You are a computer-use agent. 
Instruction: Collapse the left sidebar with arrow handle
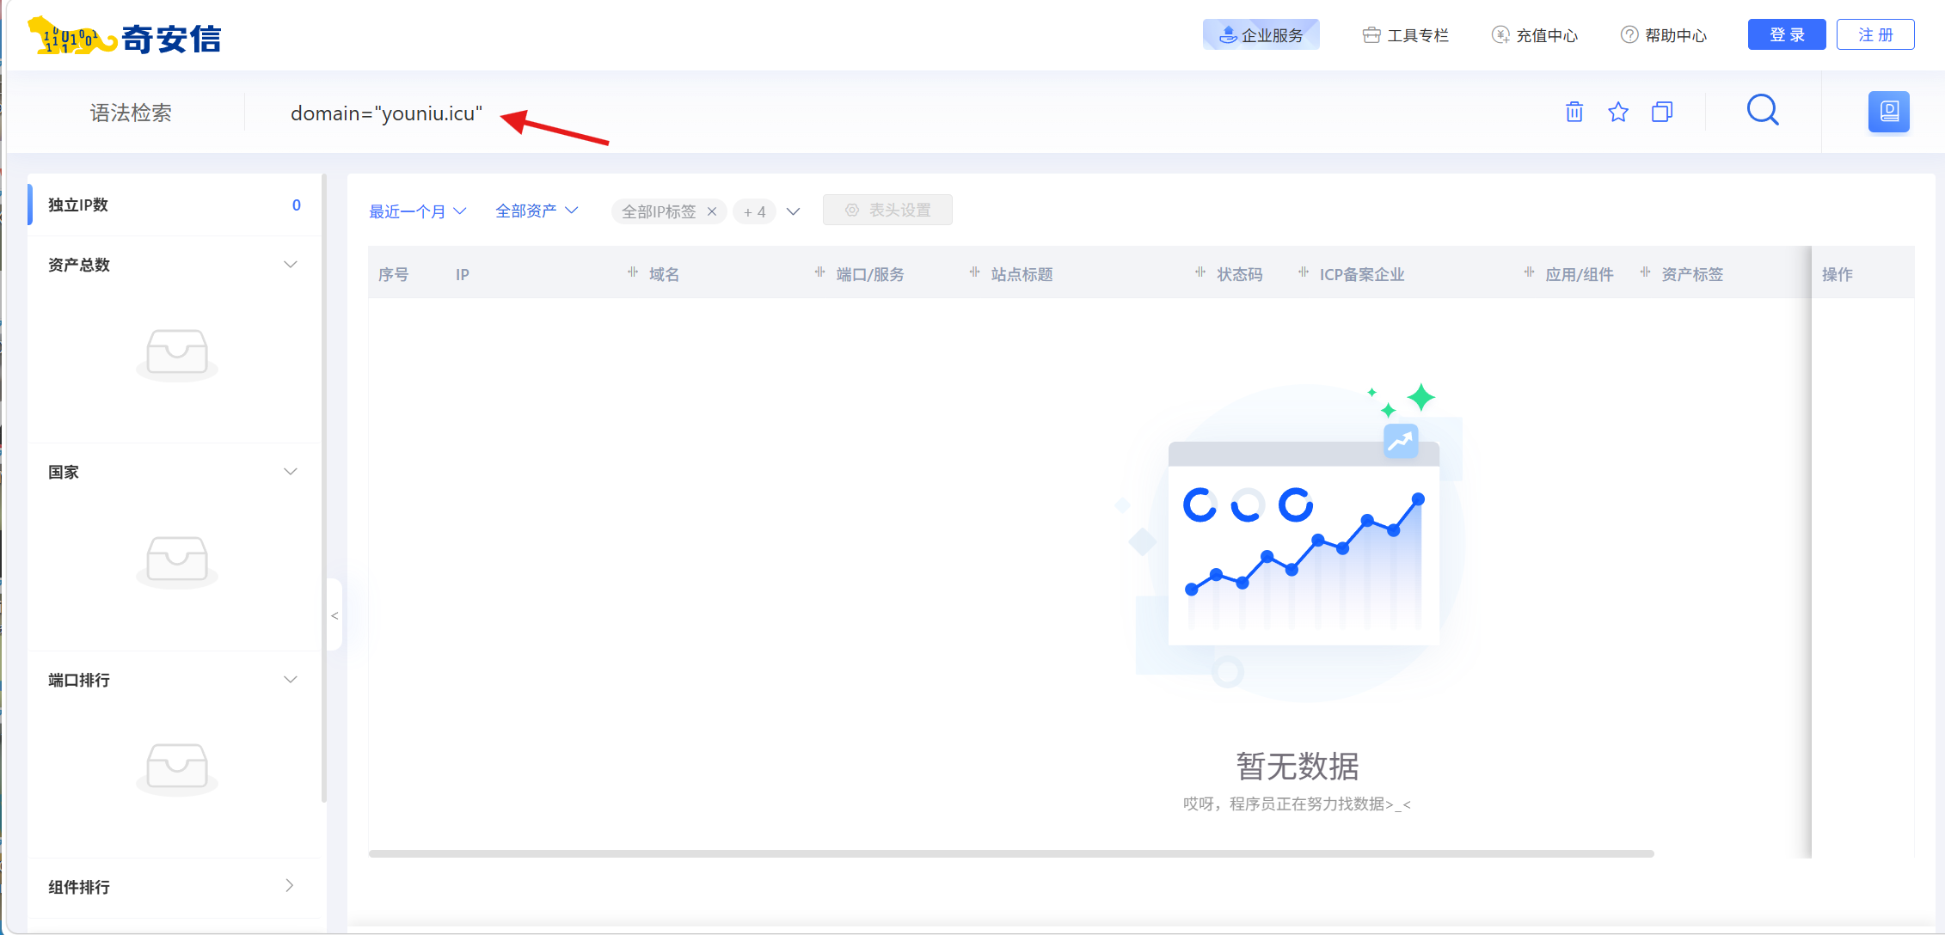(334, 615)
